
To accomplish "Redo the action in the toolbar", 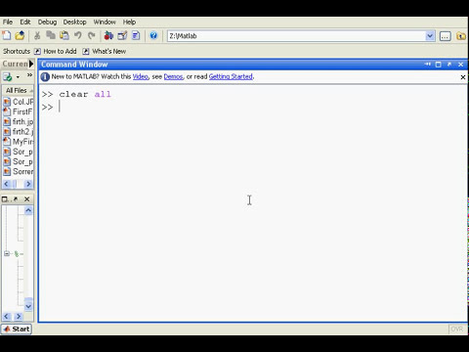I will coord(92,35).
